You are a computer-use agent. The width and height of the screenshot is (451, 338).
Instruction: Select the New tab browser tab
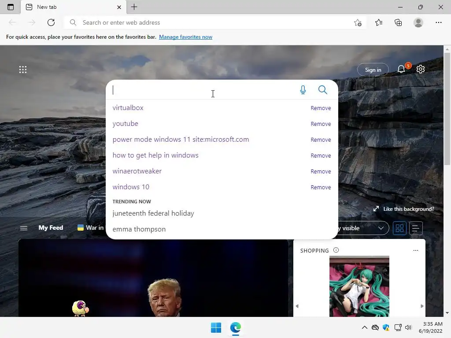(74, 7)
